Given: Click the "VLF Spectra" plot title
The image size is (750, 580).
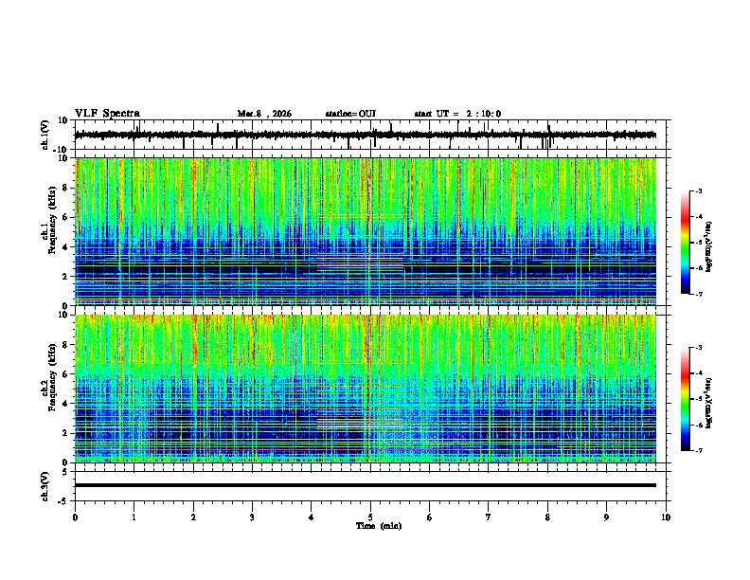Looking at the screenshot, I should pyautogui.click(x=107, y=114).
